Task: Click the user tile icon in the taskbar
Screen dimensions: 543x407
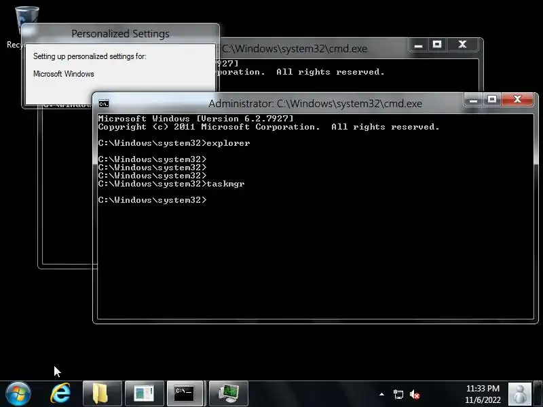Action: [x=520, y=394]
